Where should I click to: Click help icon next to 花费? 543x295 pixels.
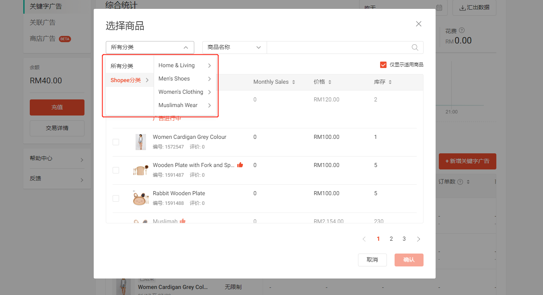click(462, 31)
